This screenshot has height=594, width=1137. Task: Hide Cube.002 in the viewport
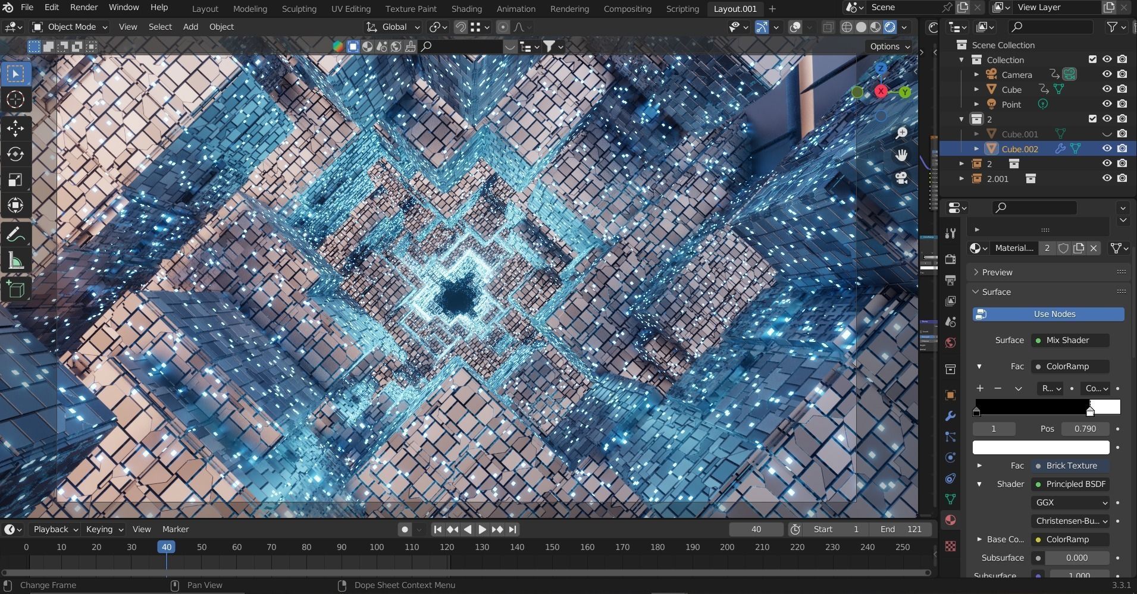coord(1107,149)
